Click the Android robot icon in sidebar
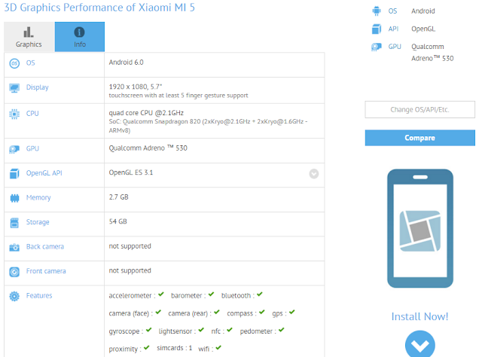Screen dimensions: 482x357 pyautogui.click(x=377, y=11)
